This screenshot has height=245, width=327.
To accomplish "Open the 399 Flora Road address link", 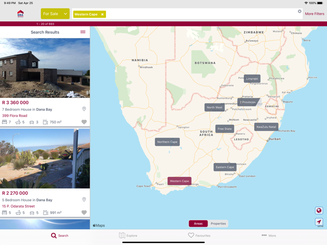I will 14,116.
